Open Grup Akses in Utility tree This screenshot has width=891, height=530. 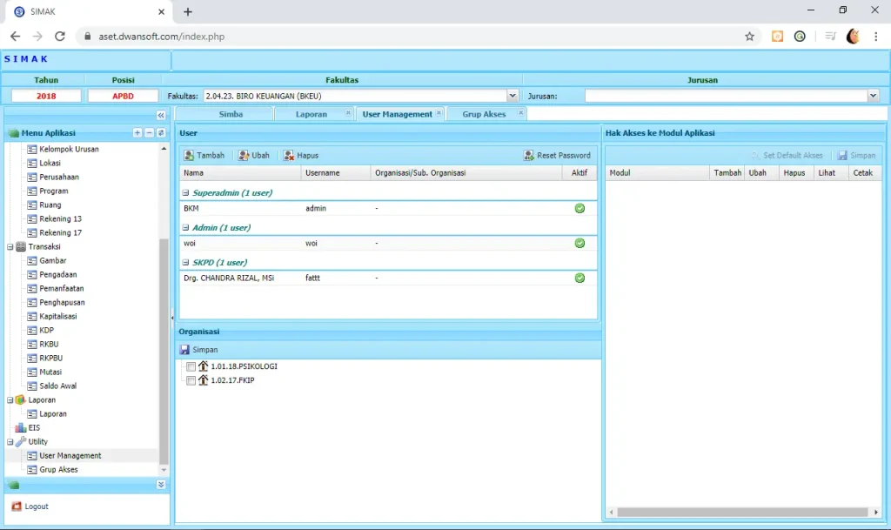pos(58,470)
